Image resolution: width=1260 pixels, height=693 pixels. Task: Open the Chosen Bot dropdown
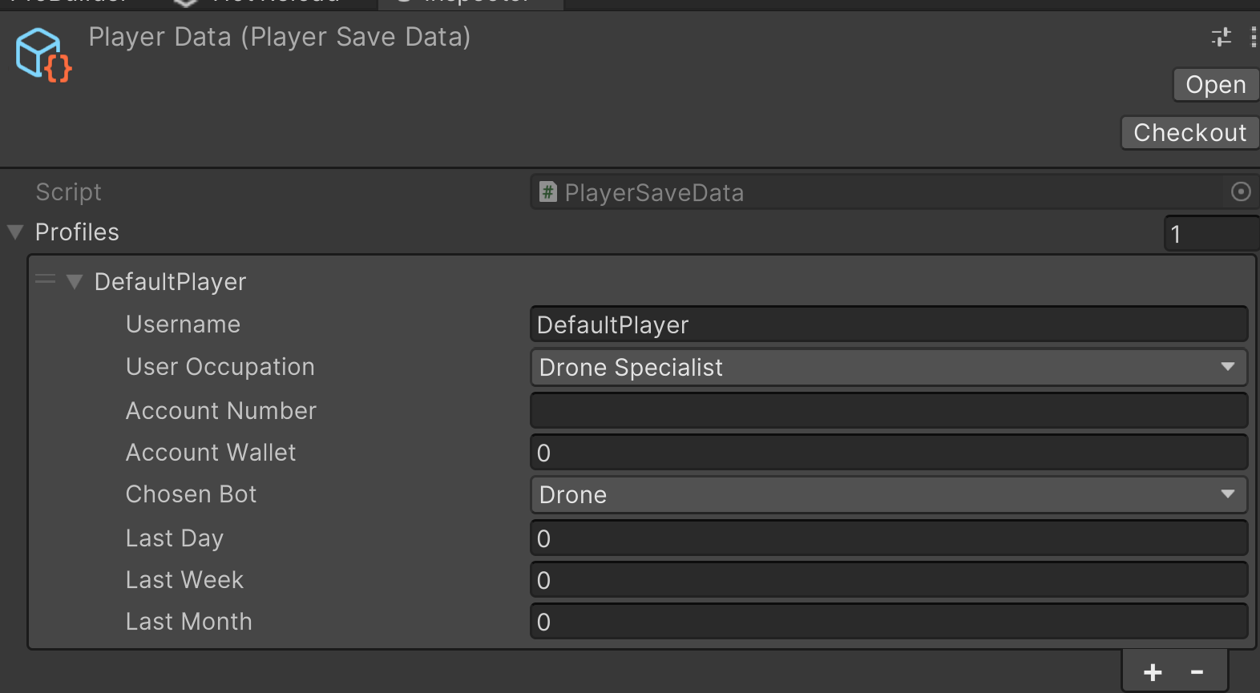coord(889,495)
